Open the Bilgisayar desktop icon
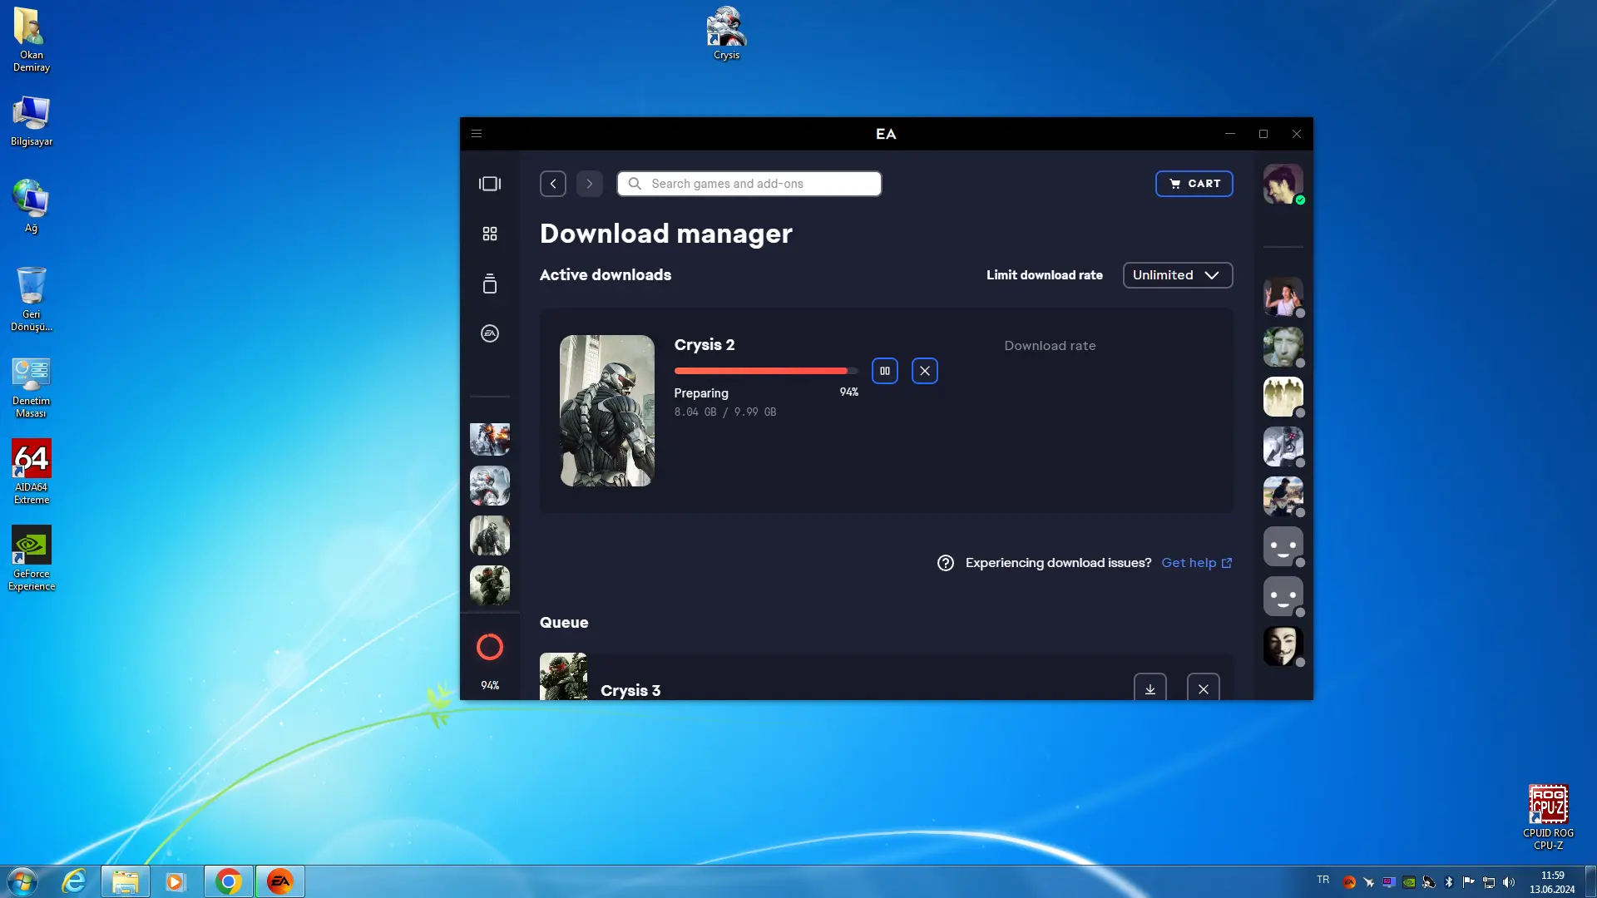Image resolution: width=1597 pixels, height=898 pixels. [31, 121]
